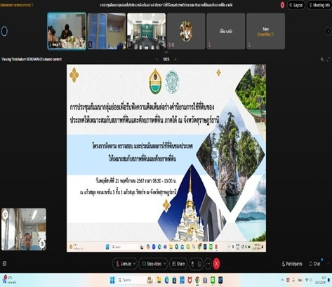Show Meeting info

[x=319, y=5]
